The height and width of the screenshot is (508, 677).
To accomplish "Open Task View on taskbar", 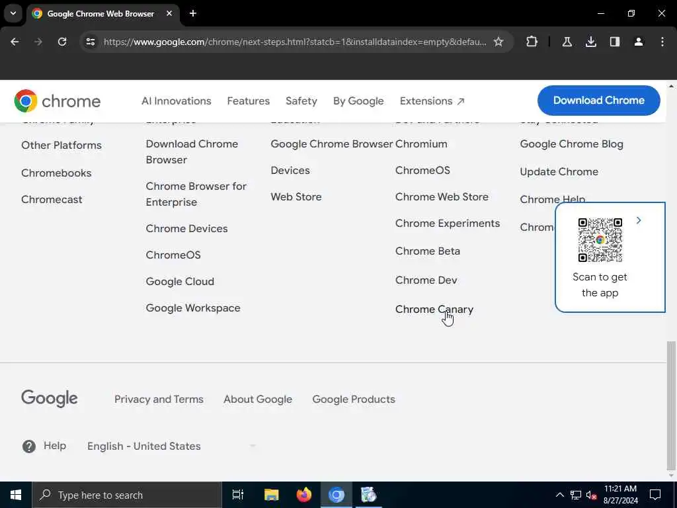I will [x=238, y=495].
